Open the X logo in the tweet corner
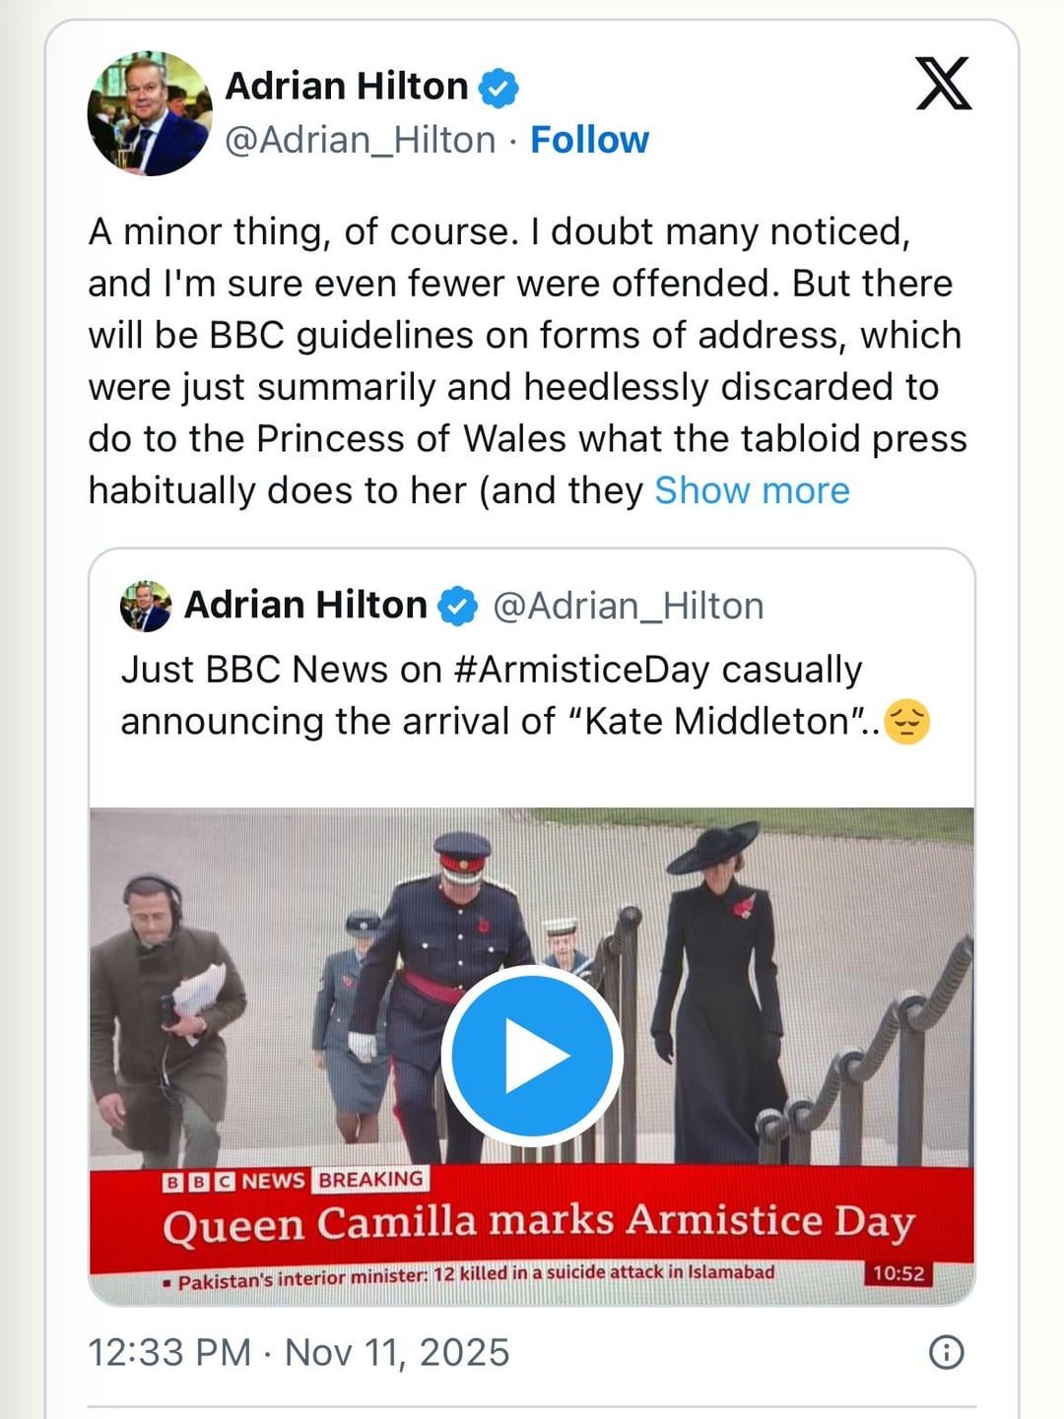 pyautogui.click(x=943, y=84)
